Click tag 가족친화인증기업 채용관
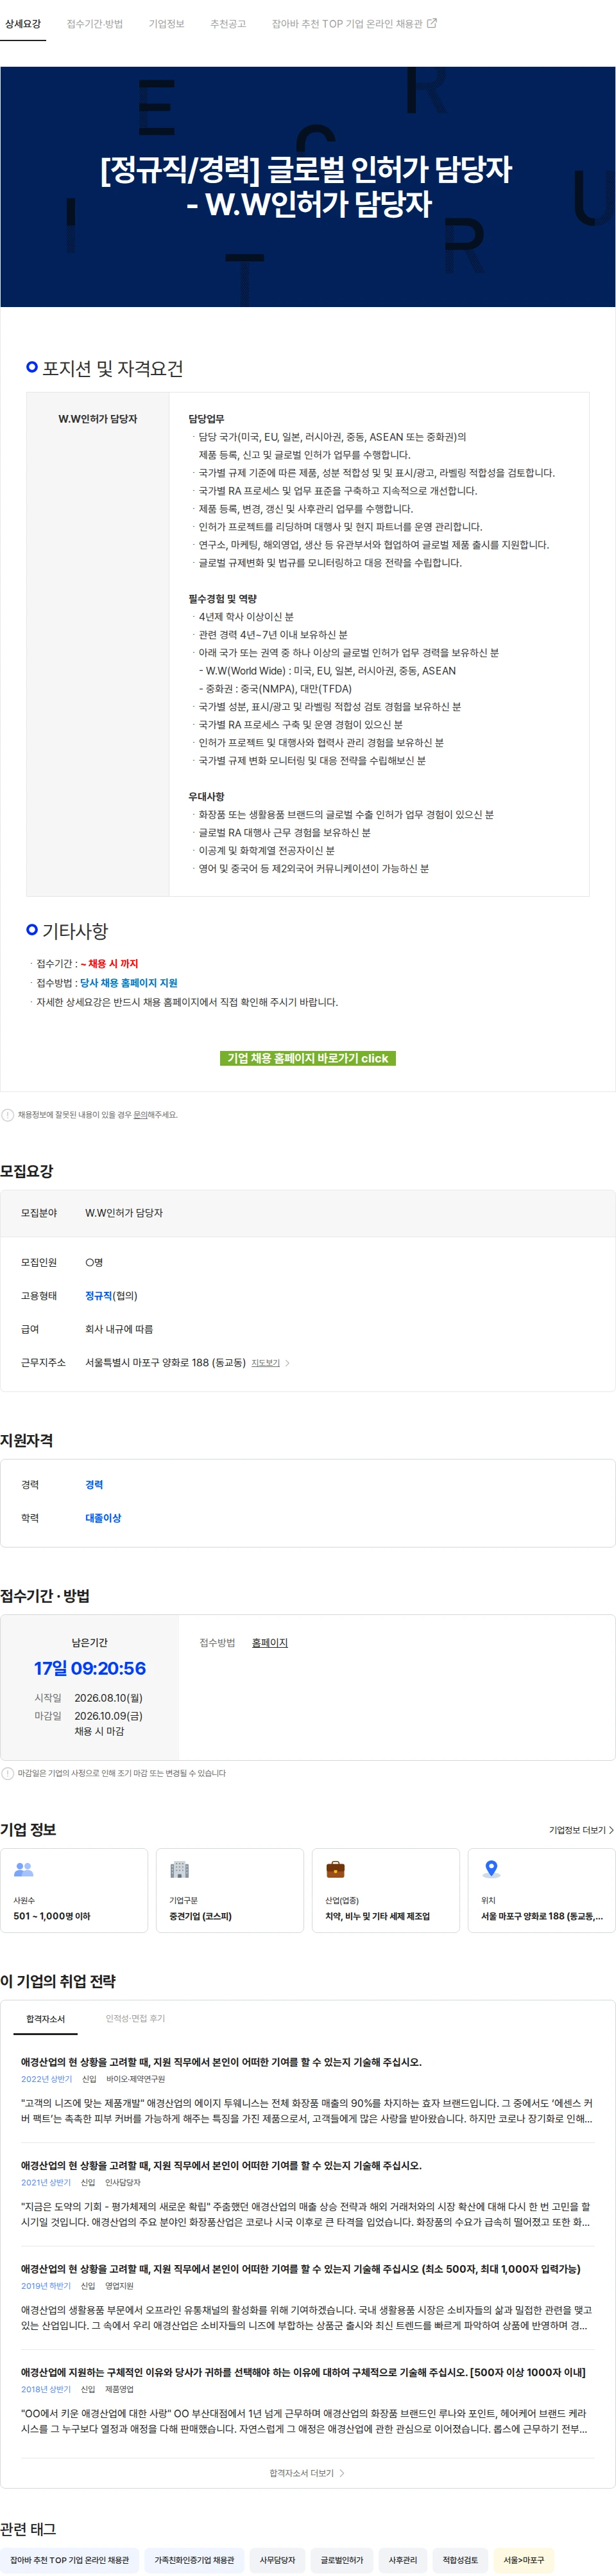616x2576 pixels. pyautogui.click(x=194, y=2560)
